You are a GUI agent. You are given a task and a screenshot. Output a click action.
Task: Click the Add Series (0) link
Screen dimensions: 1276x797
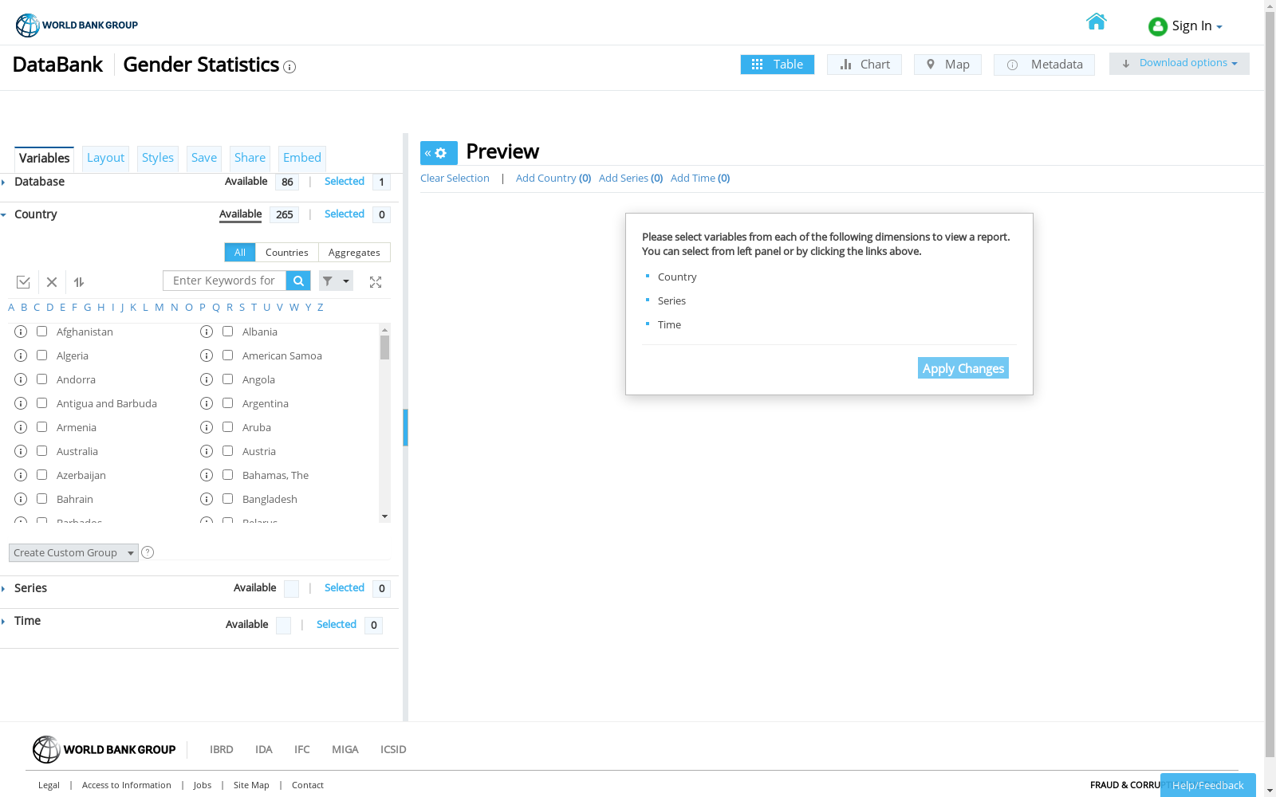tap(631, 179)
